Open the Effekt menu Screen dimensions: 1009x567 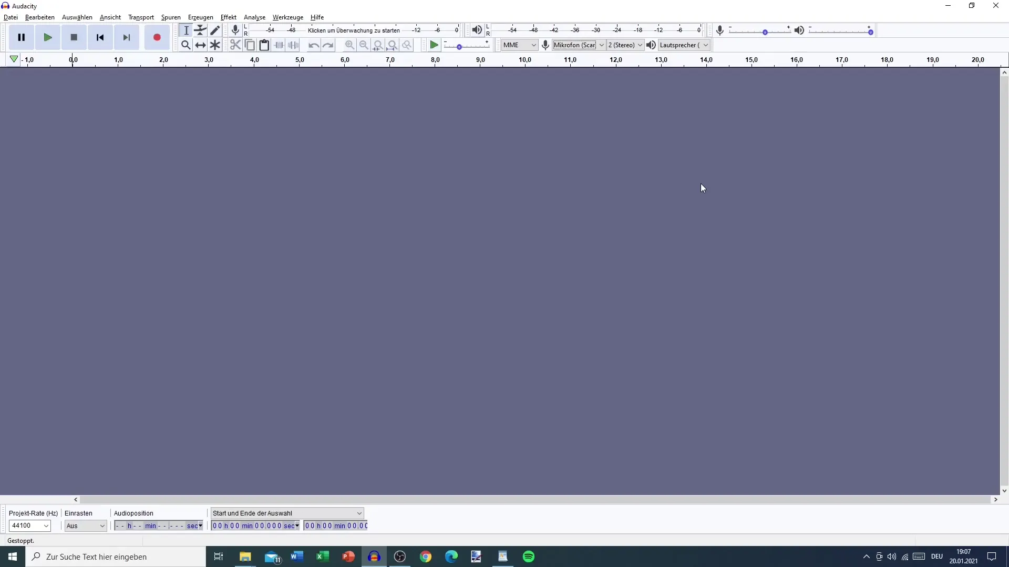(x=229, y=17)
